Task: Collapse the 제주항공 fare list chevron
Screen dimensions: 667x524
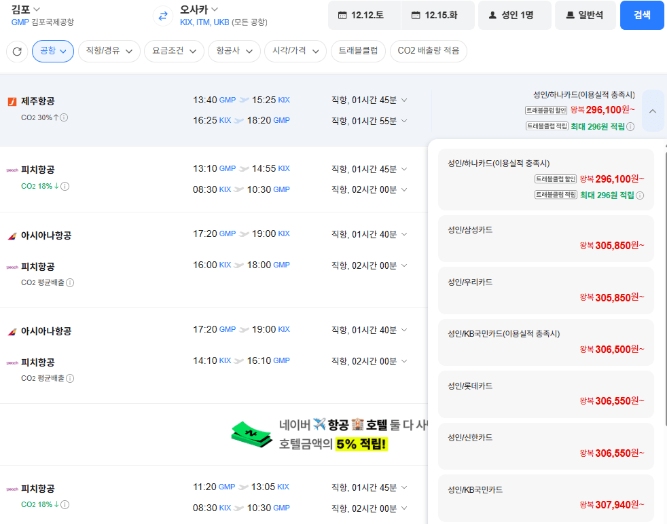Action: [653, 111]
